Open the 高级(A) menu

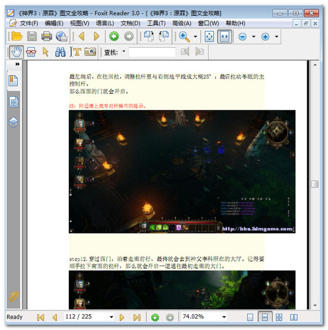point(182,23)
